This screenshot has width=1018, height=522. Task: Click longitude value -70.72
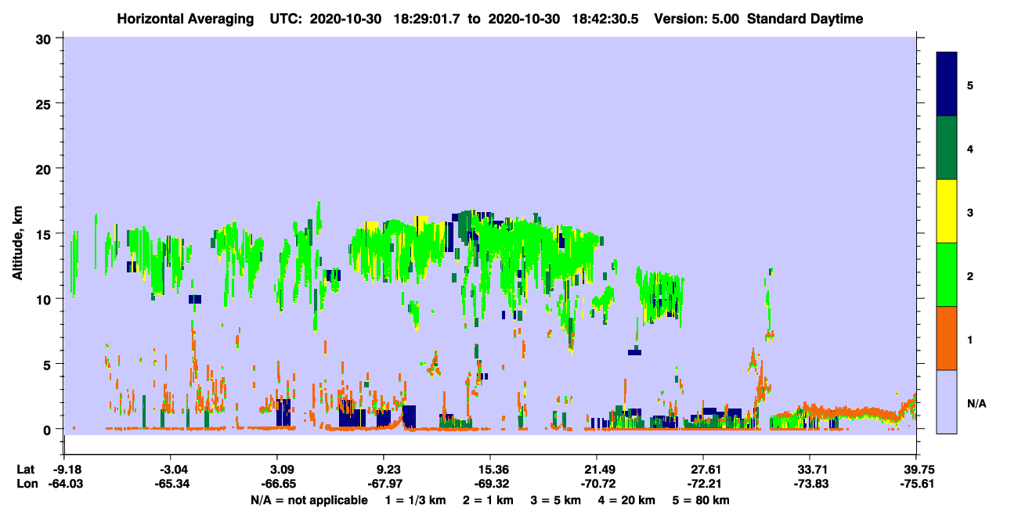[597, 484]
